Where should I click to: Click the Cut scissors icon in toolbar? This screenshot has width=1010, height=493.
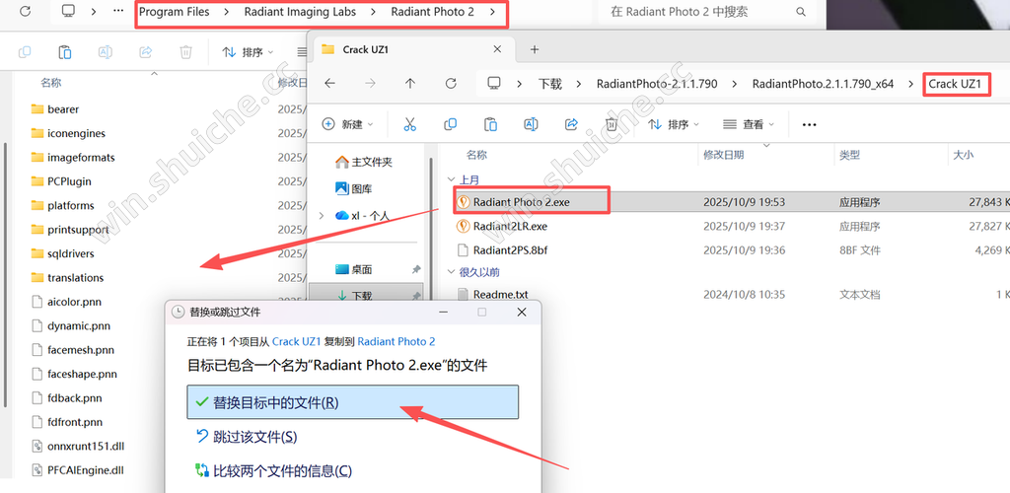click(x=410, y=124)
